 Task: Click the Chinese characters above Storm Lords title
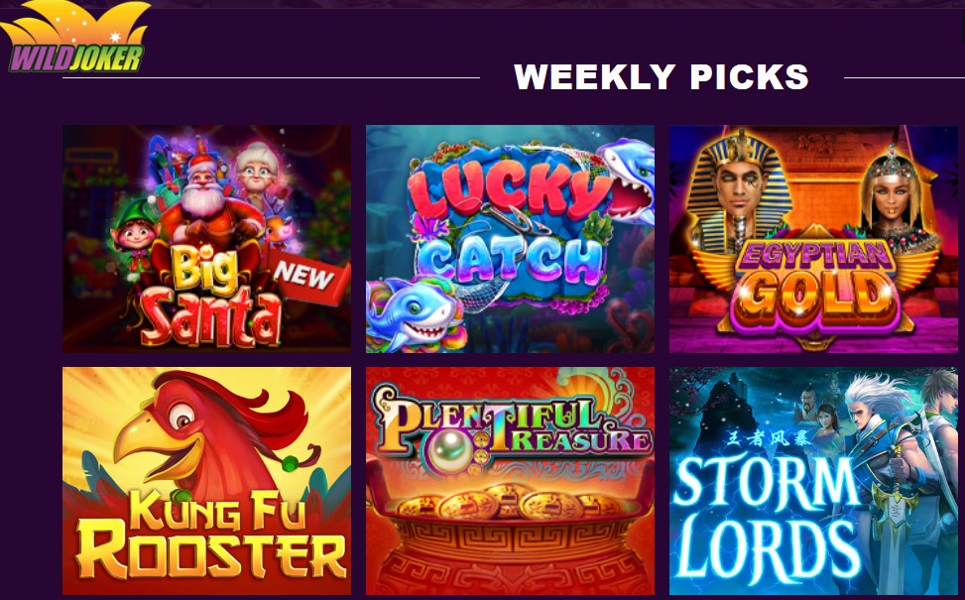[x=770, y=438]
